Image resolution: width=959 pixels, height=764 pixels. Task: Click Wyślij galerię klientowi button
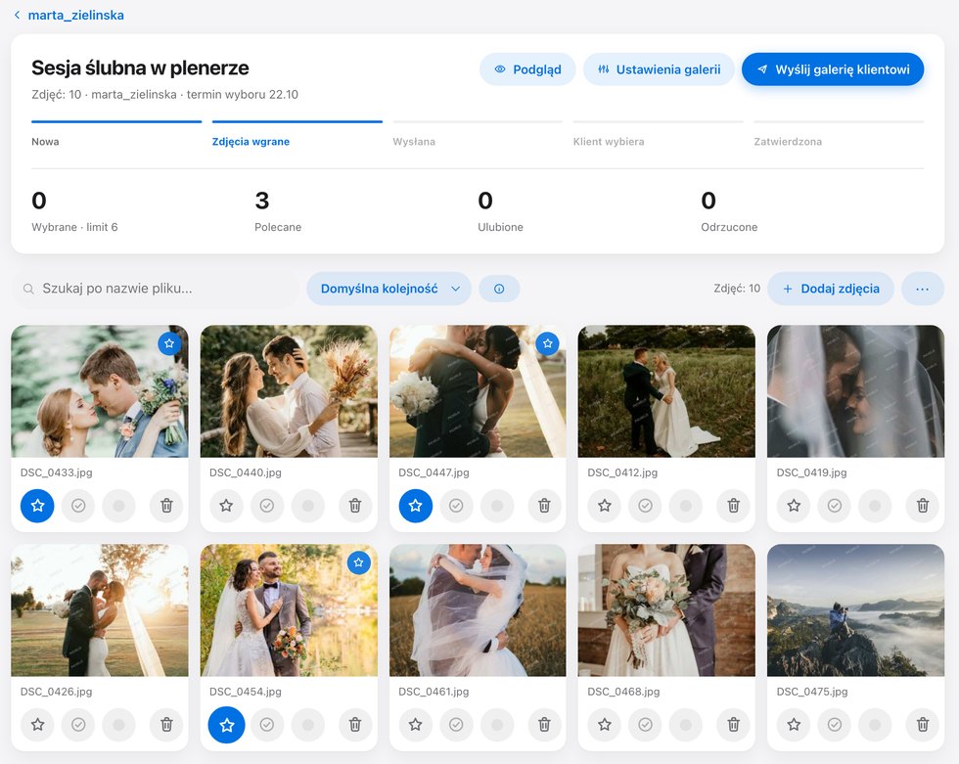833,69
